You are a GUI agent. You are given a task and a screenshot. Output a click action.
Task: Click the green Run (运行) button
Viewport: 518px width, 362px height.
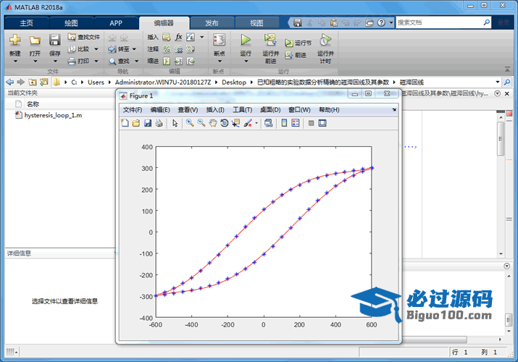click(x=246, y=41)
